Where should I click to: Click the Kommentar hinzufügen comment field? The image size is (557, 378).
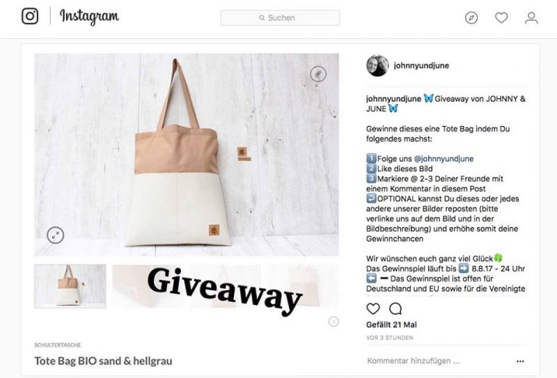coord(437,361)
